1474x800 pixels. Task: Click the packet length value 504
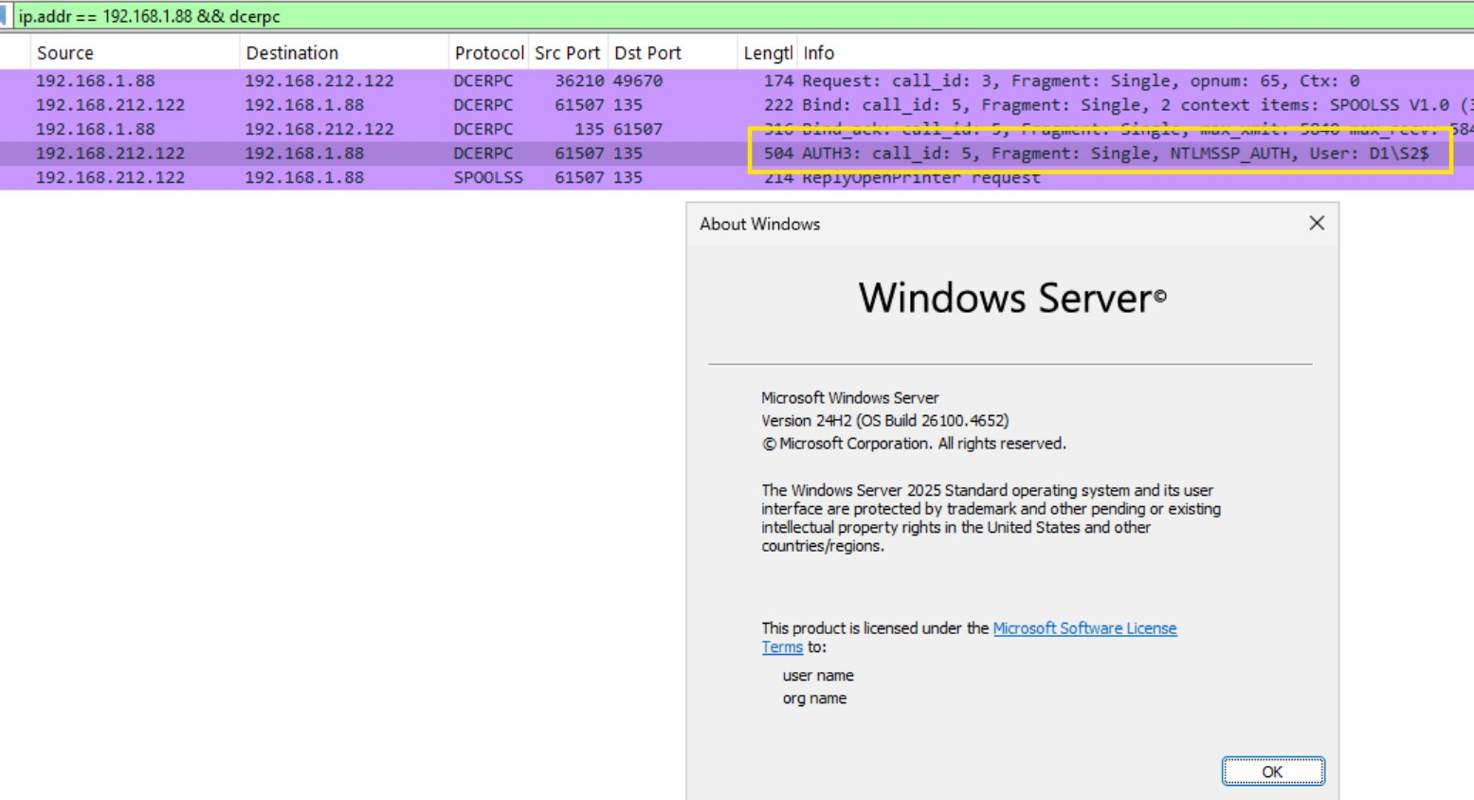[778, 153]
